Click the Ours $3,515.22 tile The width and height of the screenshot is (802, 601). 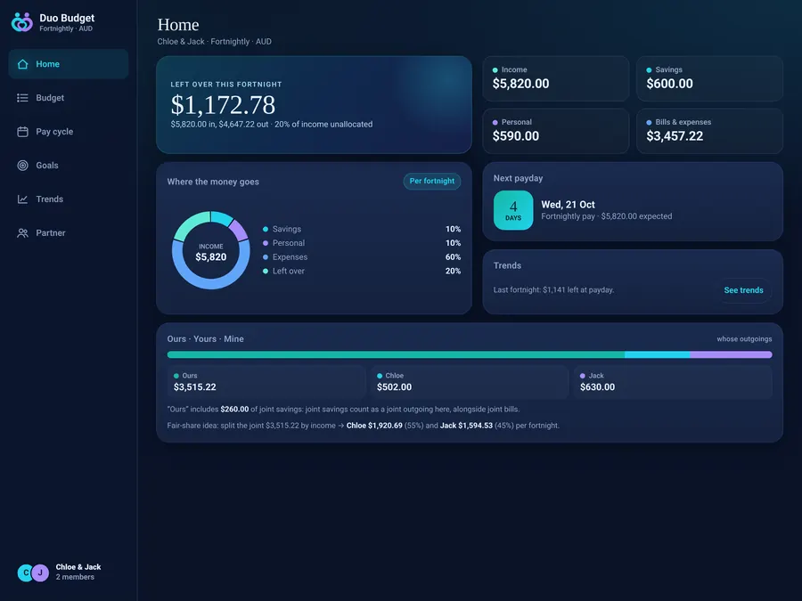tap(266, 382)
